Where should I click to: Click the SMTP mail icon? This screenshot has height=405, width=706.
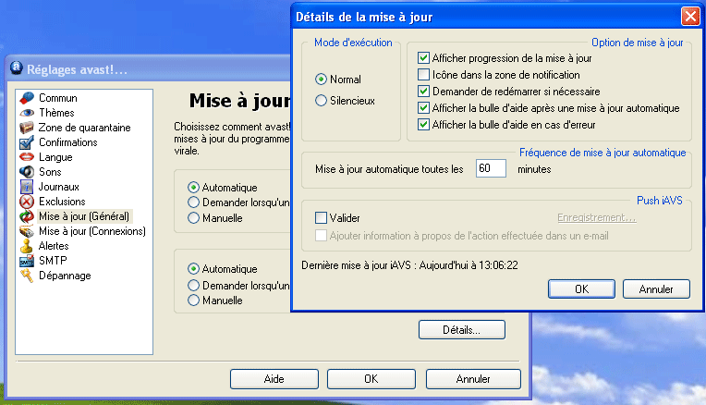27,261
